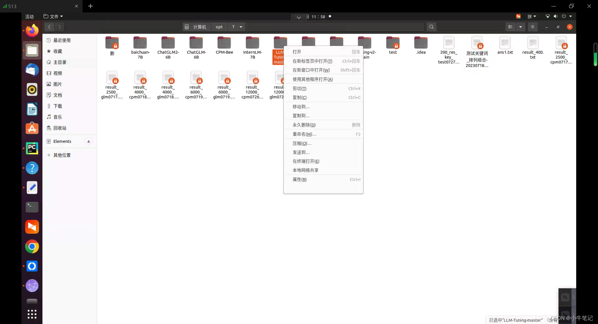Image resolution: width=598 pixels, height=324 pixels.
Task: Open 下载 folder in sidebar
Action: click(70, 106)
